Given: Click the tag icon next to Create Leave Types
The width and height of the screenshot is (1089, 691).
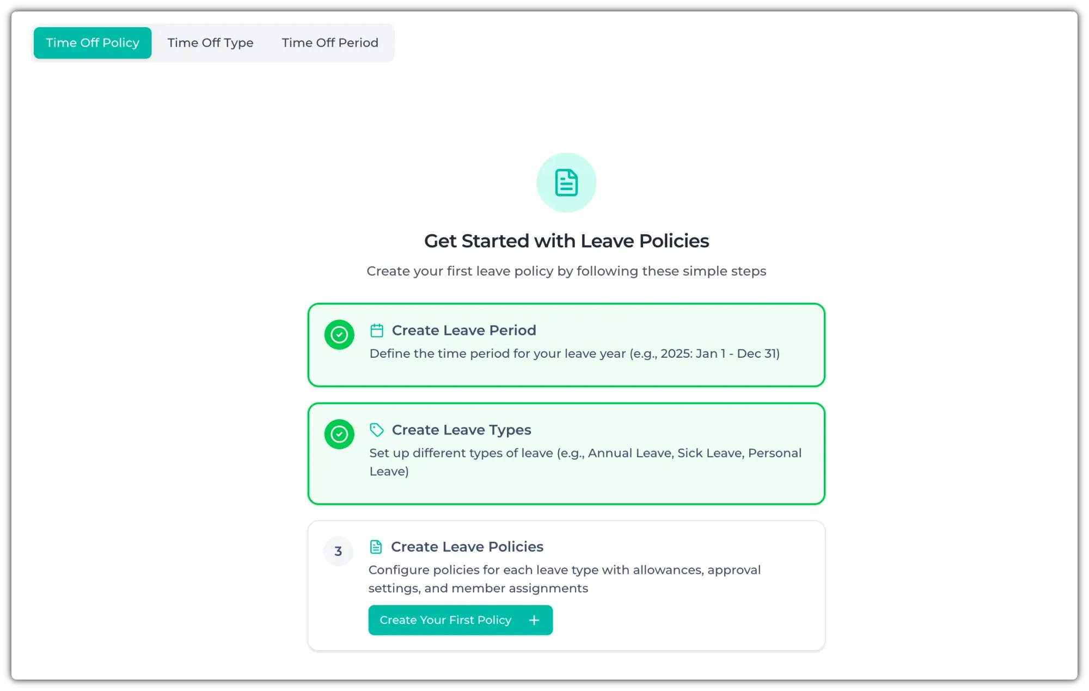Looking at the screenshot, I should 377,430.
